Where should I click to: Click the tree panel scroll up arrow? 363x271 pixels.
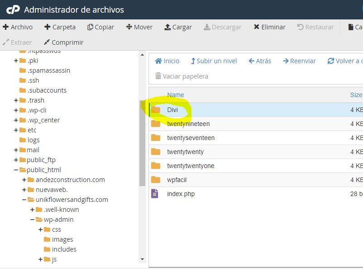coord(142,55)
